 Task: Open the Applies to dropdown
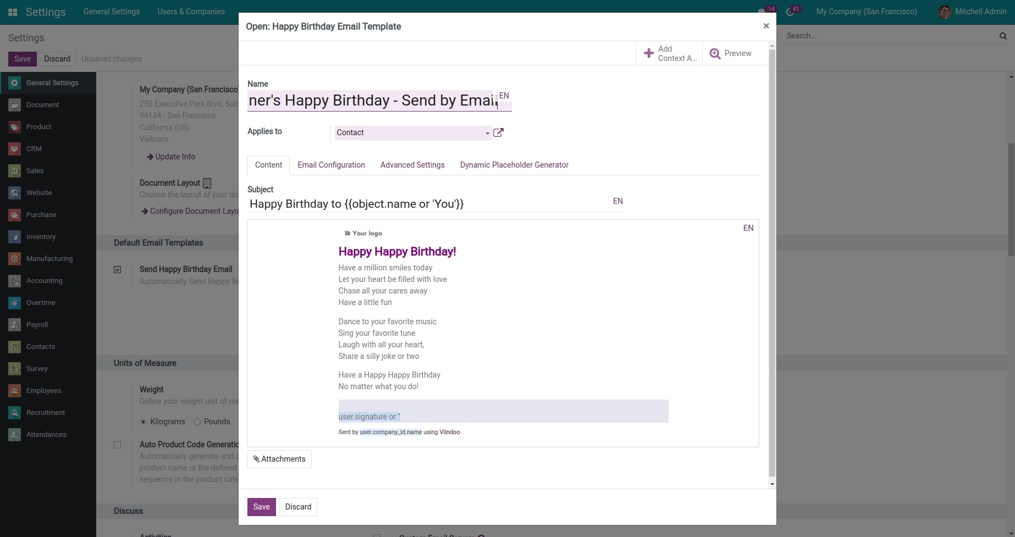[486, 133]
